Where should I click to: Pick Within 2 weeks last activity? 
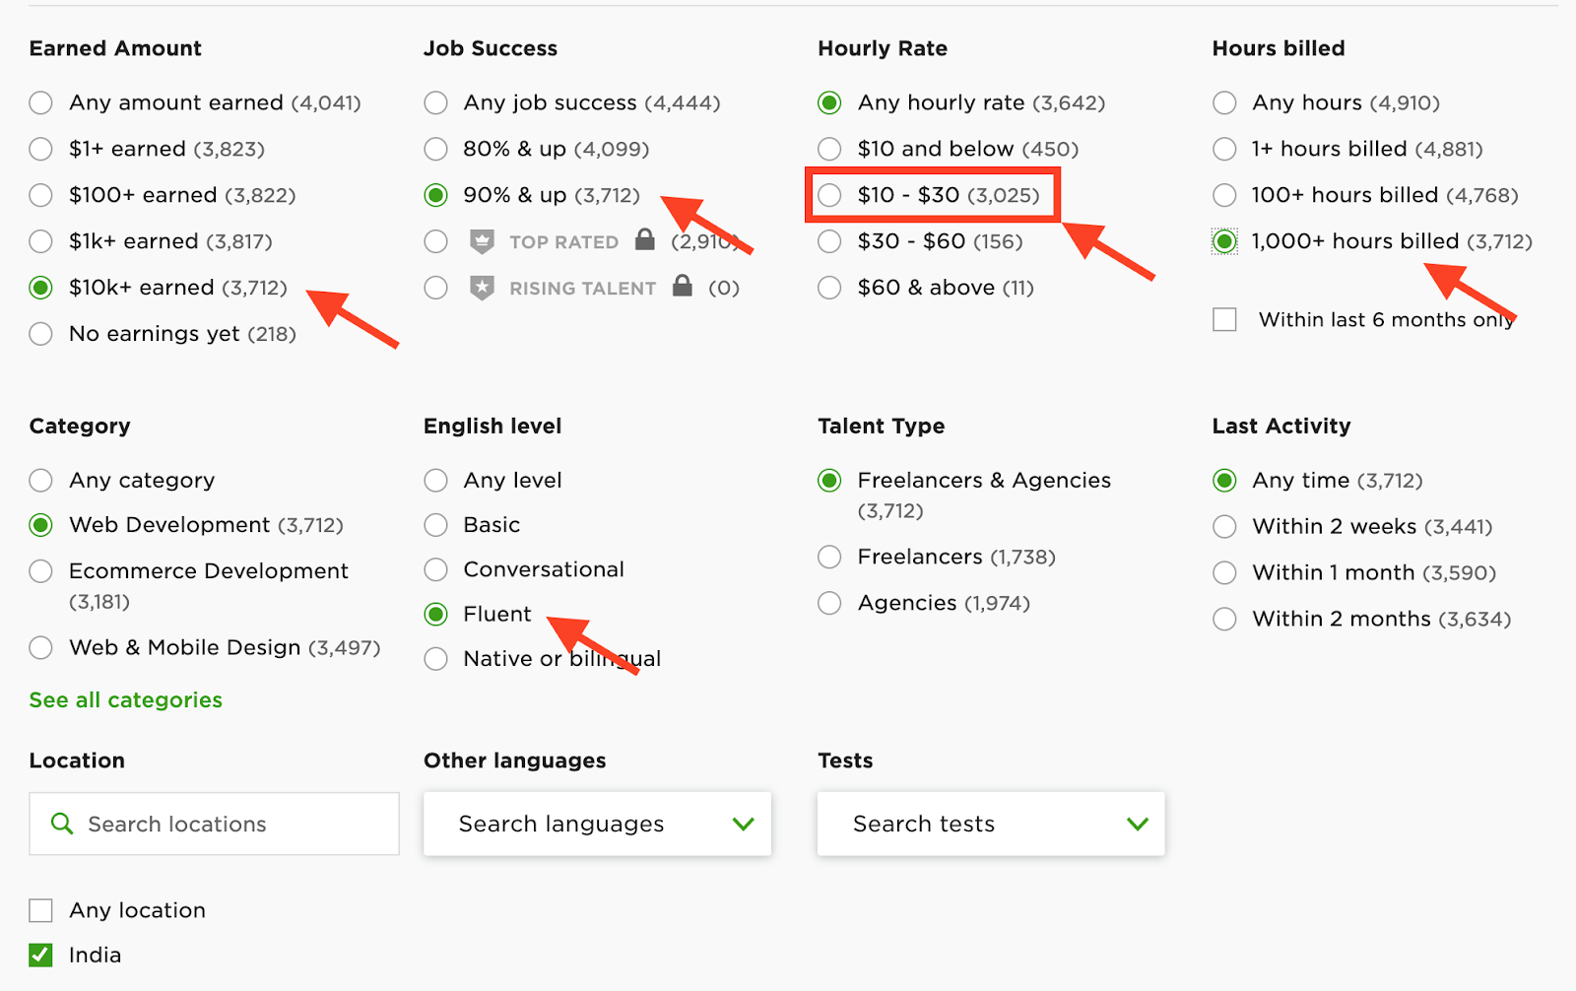pyautogui.click(x=1224, y=527)
